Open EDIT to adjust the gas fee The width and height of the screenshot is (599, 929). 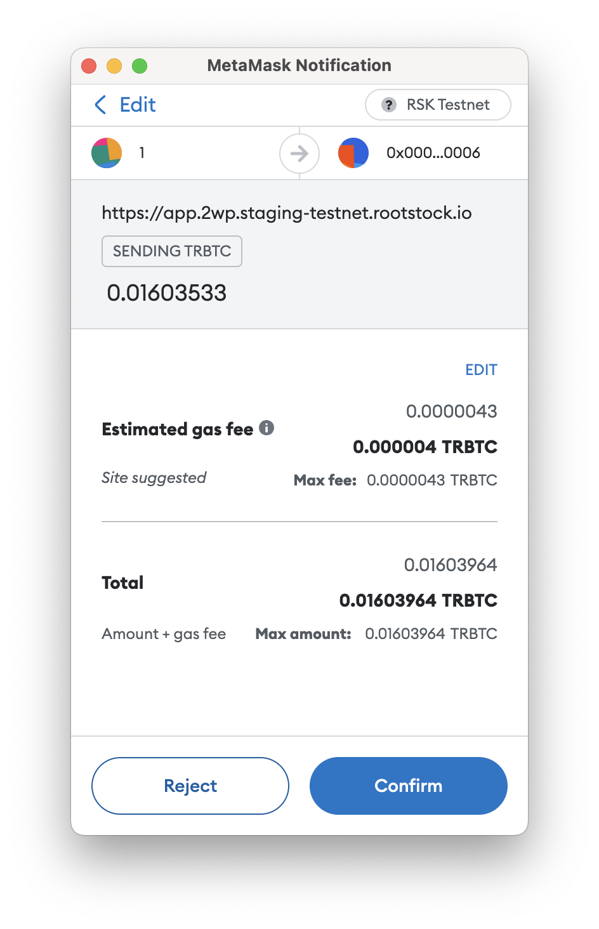pos(481,369)
